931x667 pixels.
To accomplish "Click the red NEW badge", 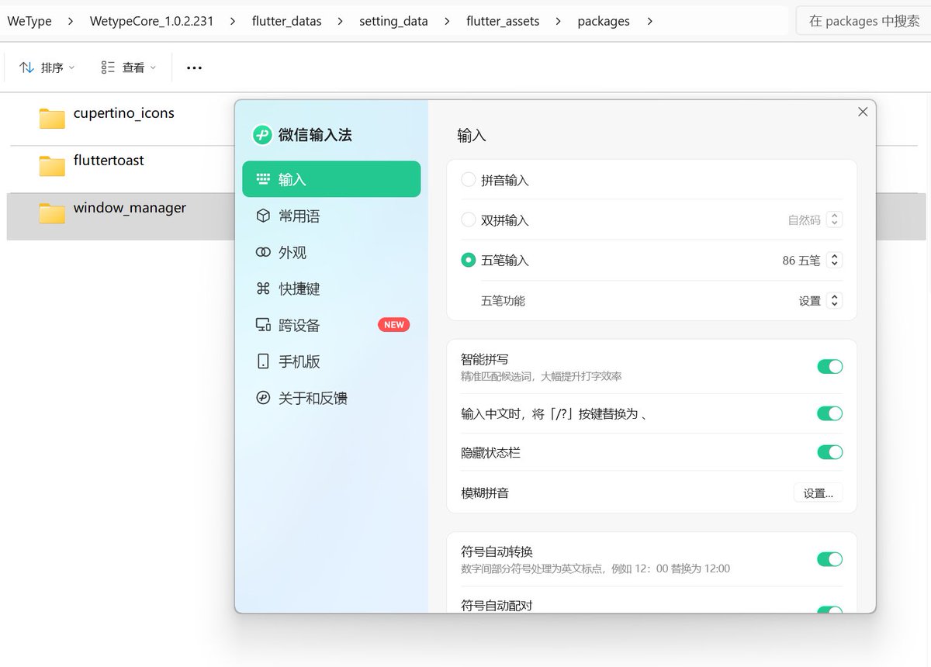I will click(393, 325).
